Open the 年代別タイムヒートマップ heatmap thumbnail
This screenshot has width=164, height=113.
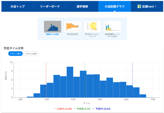[x=92, y=26]
